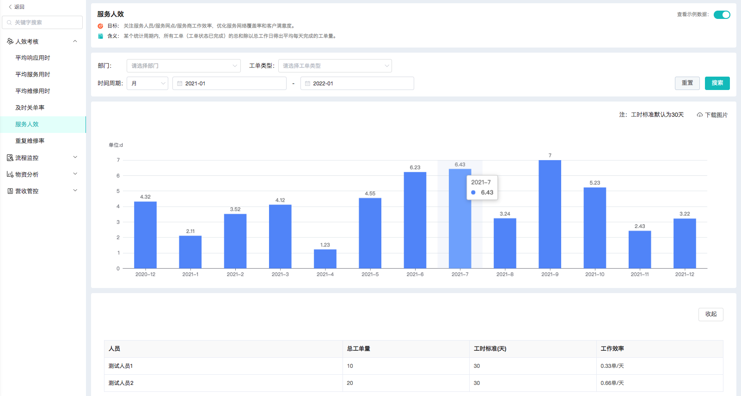The height and width of the screenshot is (396, 741).
Task: Click the 2021-8 bar valued 3.24
Action: click(x=505, y=243)
